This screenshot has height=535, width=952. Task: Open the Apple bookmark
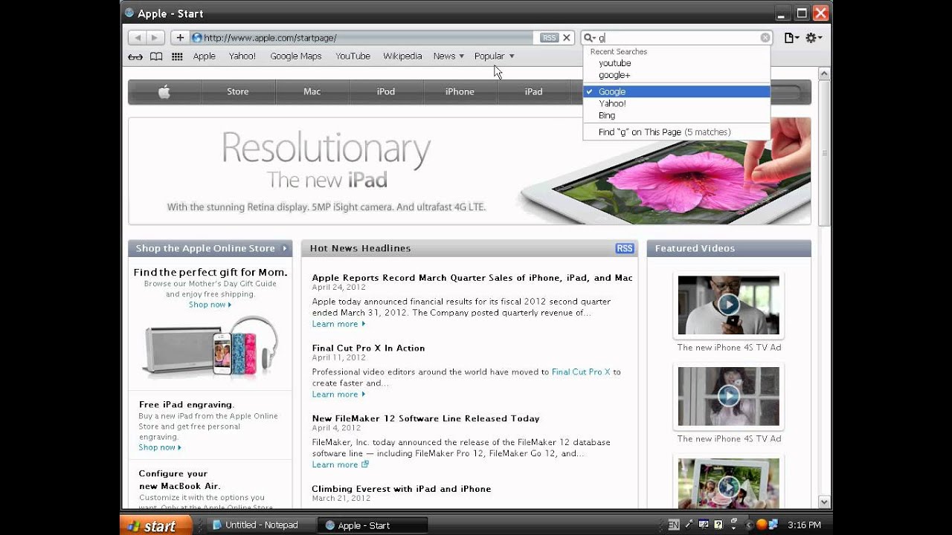204,56
